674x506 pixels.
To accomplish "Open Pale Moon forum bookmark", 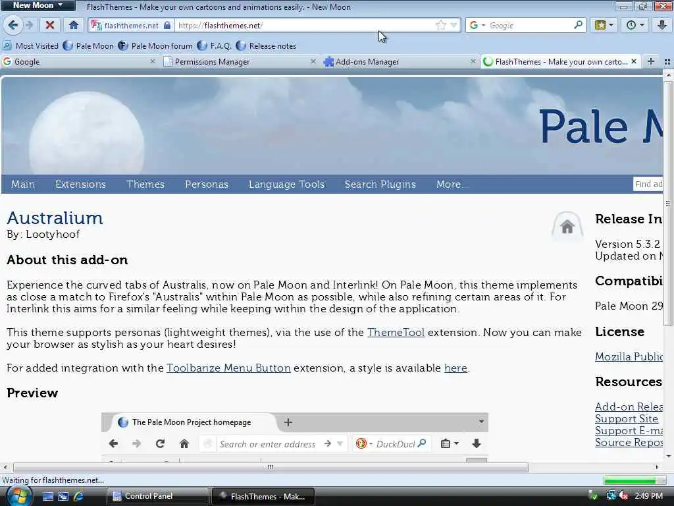I will pyautogui.click(x=155, y=45).
